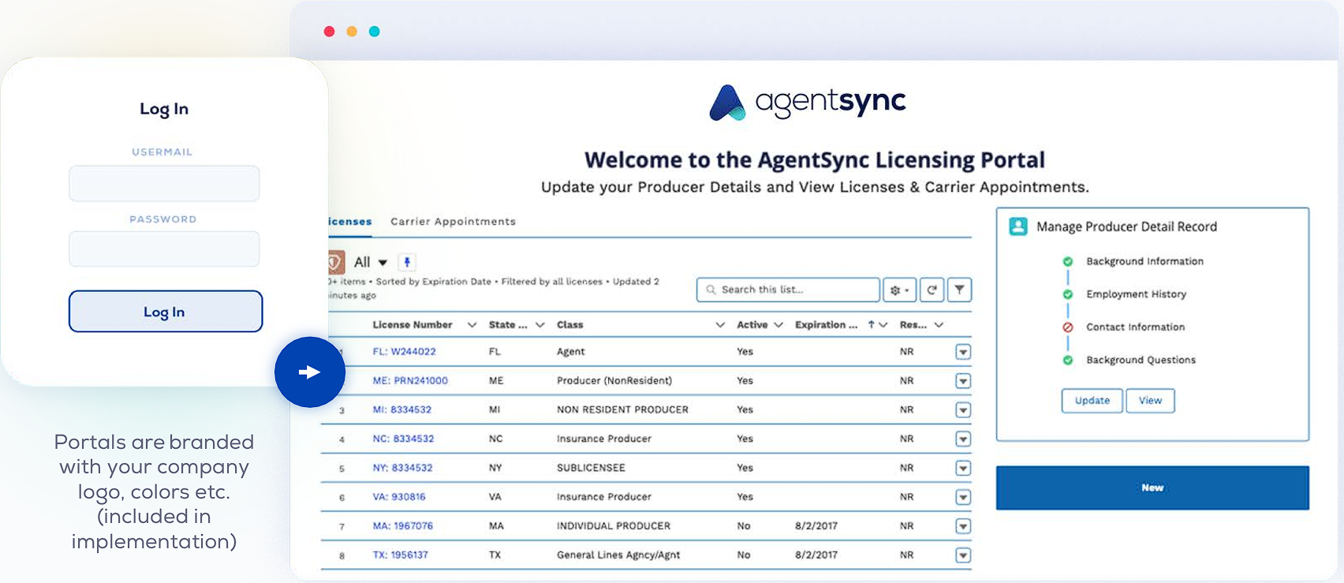Refresh the licenses list
Viewport: 1344px width, 583px height.
pos(931,290)
